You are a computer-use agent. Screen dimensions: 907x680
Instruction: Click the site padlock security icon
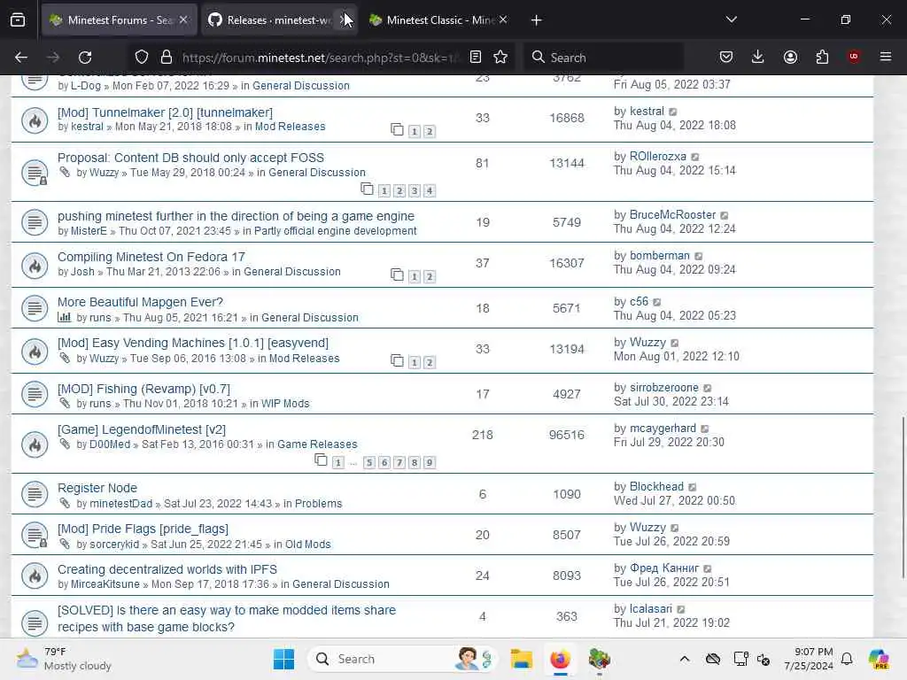(167, 58)
